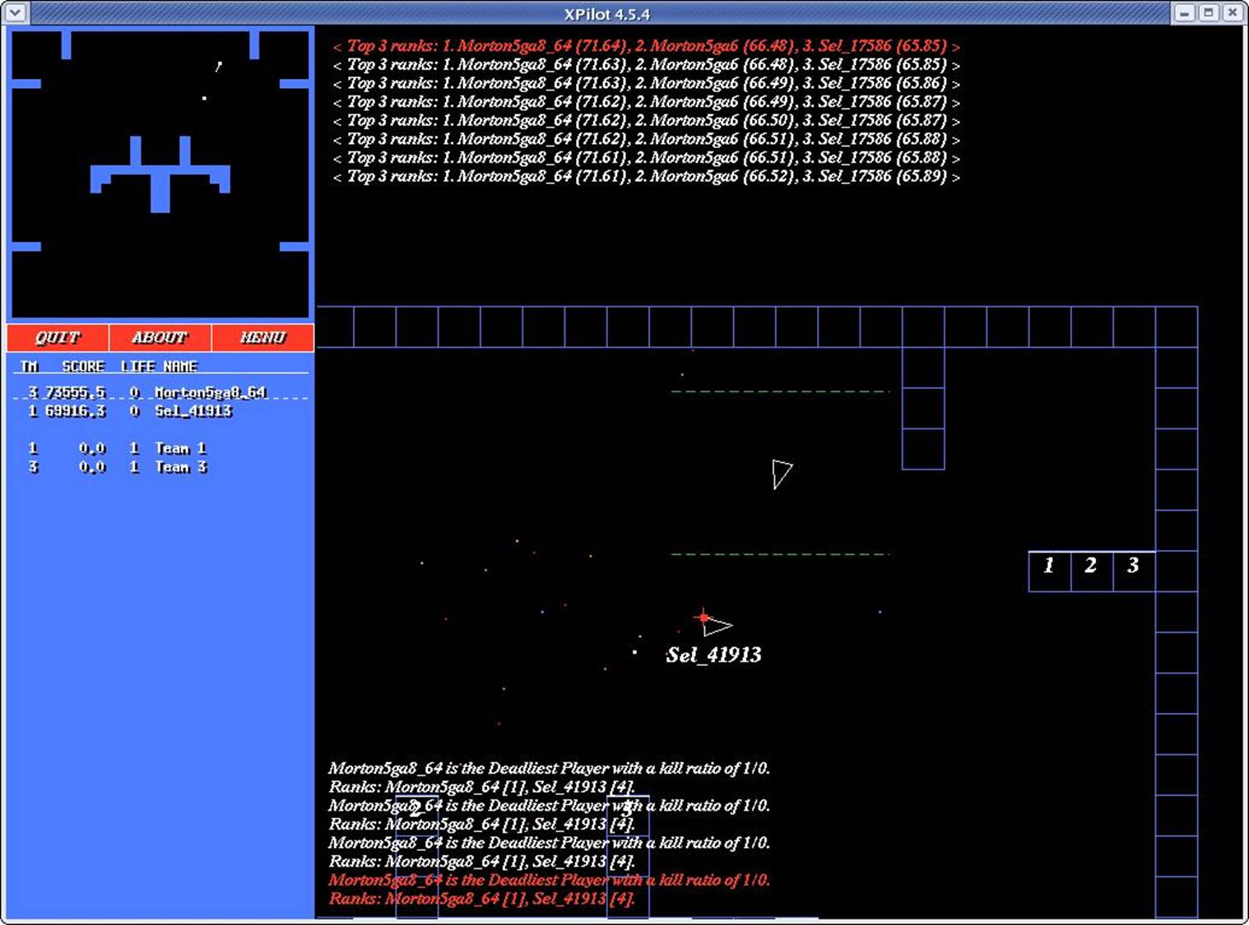Screen dimensions: 1249x925
Task: Click the Sel_41913 ship name label
Action: coord(713,655)
